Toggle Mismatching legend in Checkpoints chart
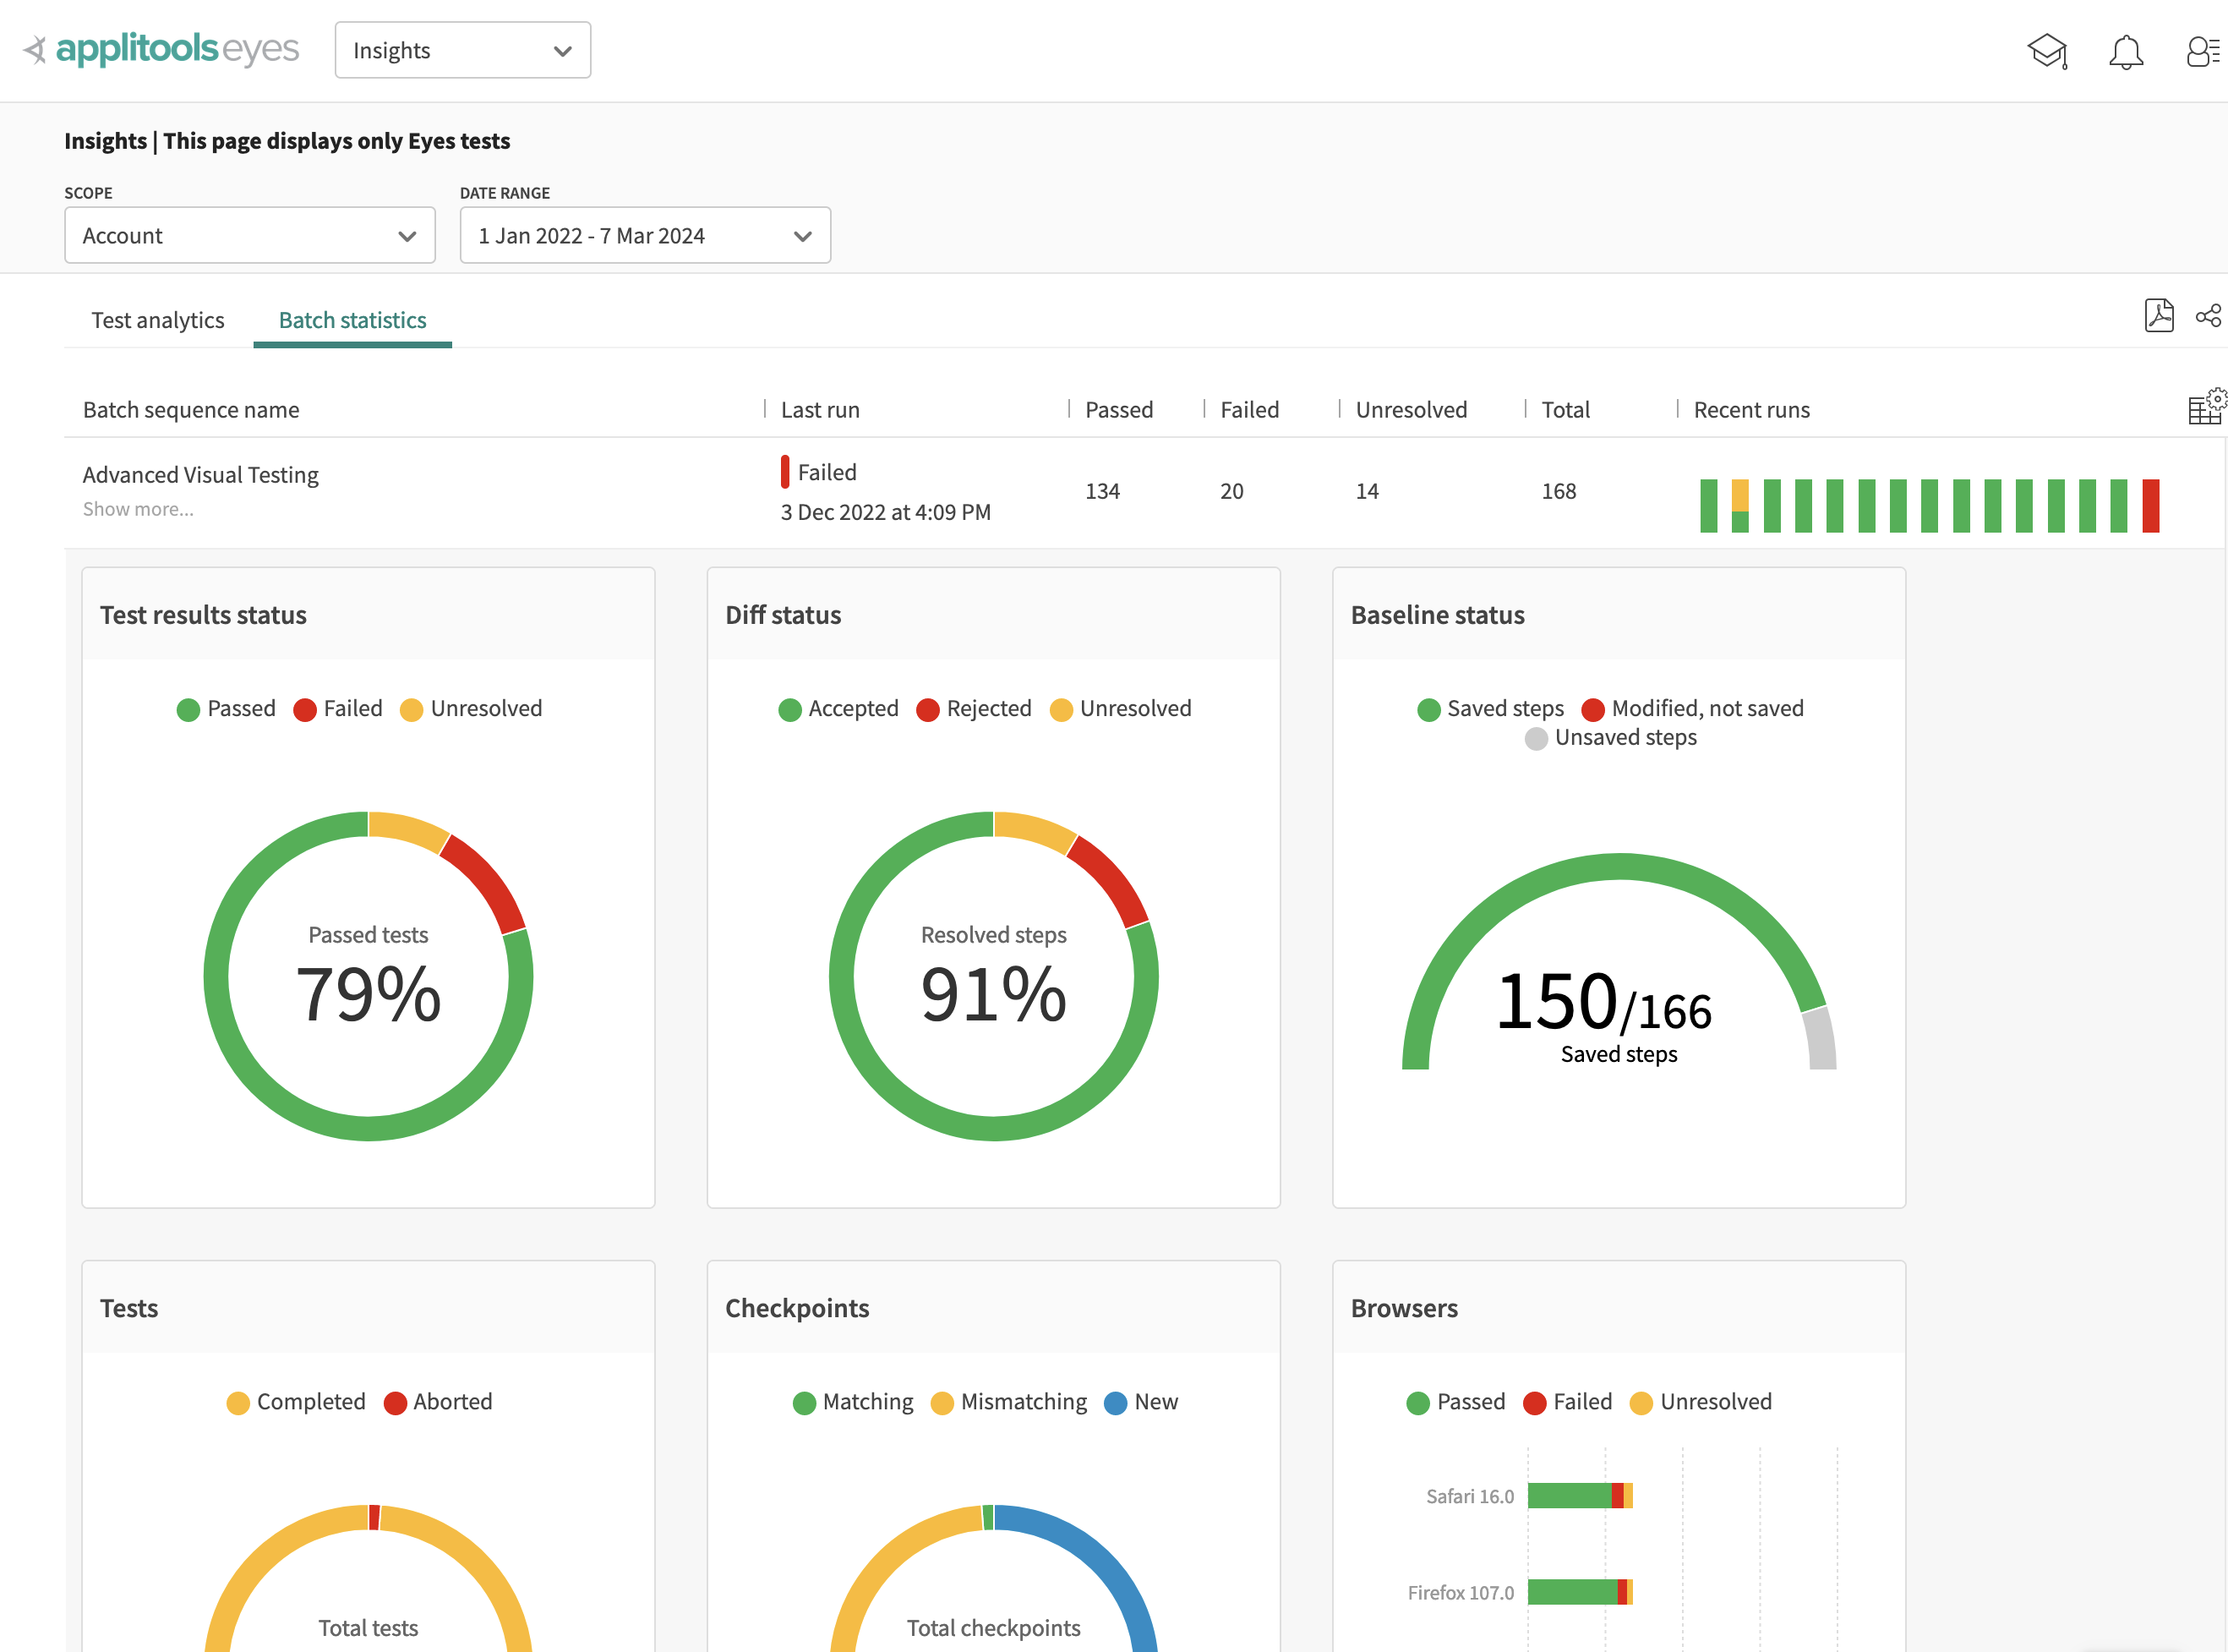 pyautogui.click(x=1008, y=1402)
